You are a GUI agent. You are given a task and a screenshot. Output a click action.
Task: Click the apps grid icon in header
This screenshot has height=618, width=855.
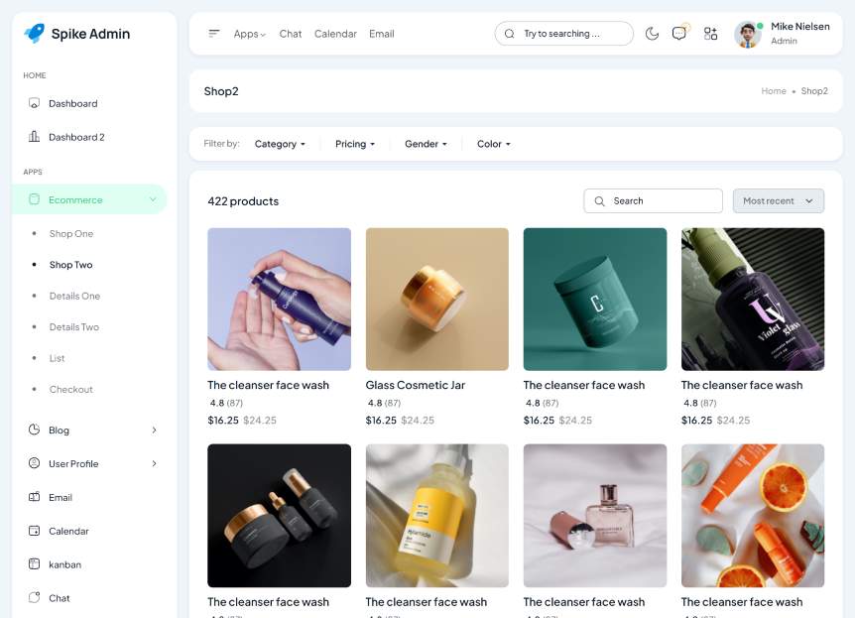(x=710, y=34)
